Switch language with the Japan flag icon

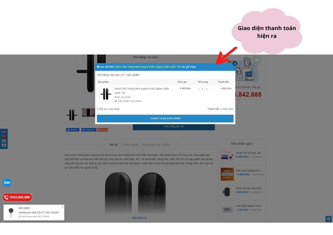[4, 145]
